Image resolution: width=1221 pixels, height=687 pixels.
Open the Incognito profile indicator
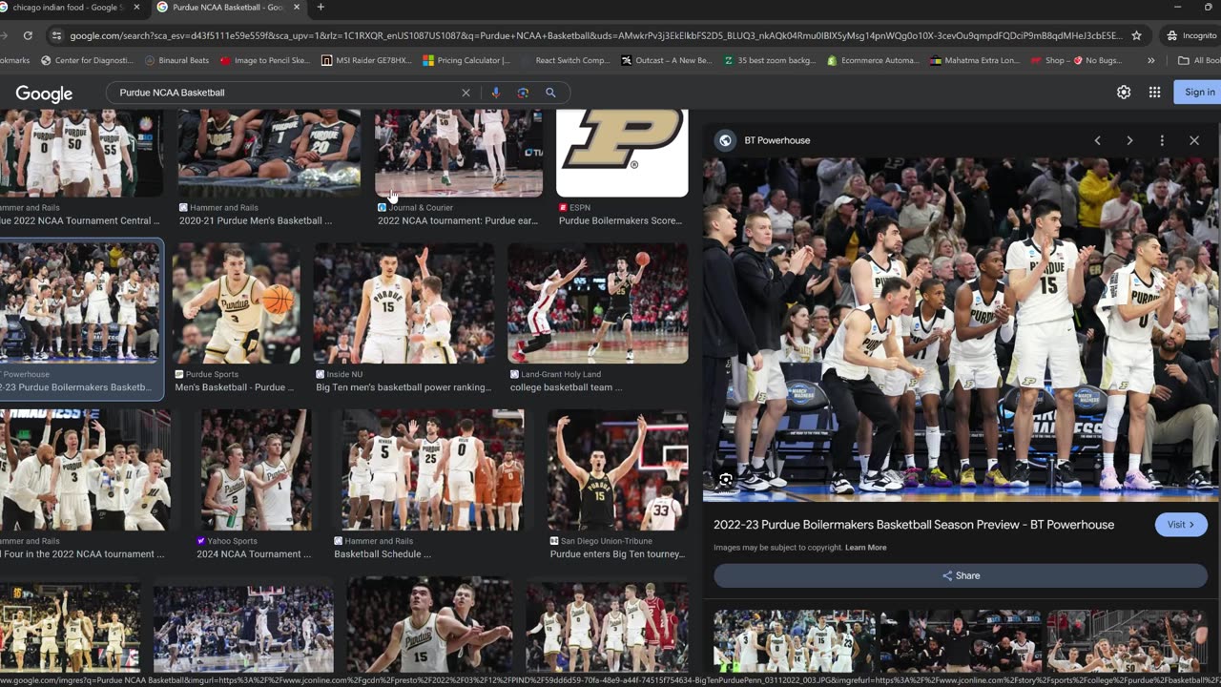1190,35
